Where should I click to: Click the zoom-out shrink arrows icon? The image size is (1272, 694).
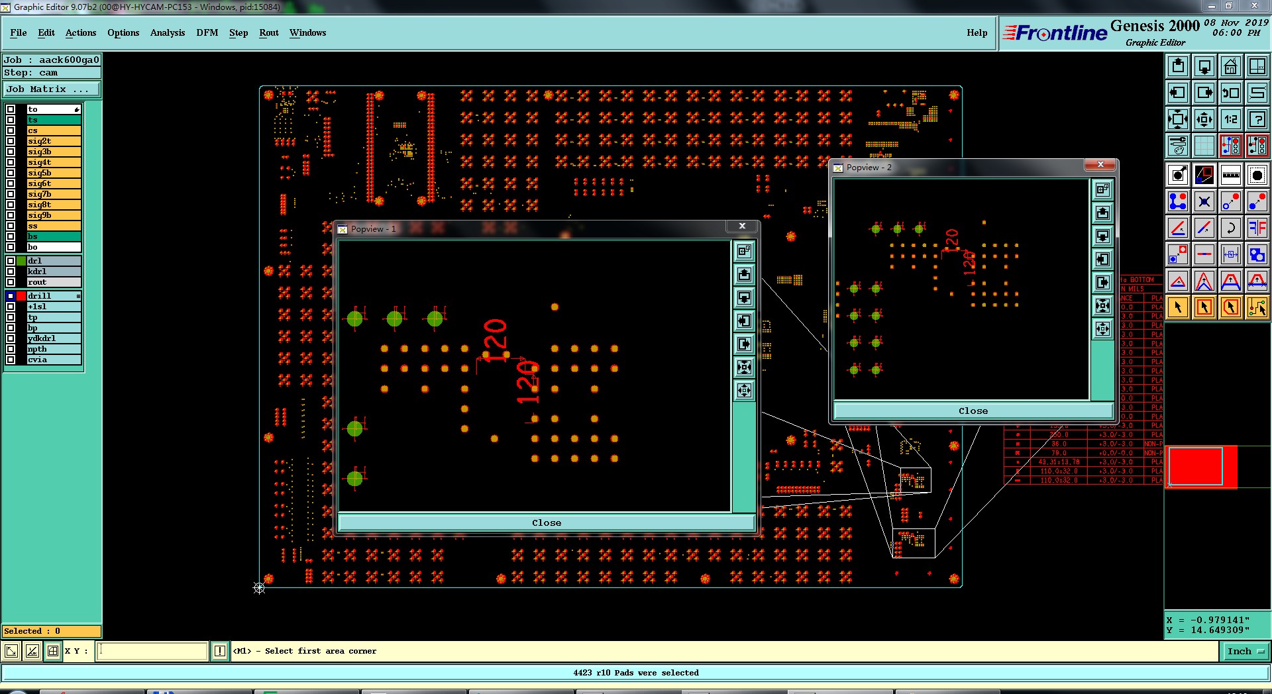tap(1204, 119)
